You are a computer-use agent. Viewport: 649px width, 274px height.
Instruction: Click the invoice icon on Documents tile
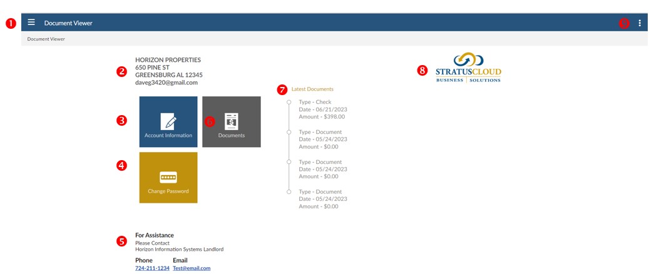coord(232,121)
